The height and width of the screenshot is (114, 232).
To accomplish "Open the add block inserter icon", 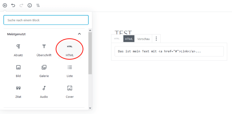I will click(x=5, y=6).
